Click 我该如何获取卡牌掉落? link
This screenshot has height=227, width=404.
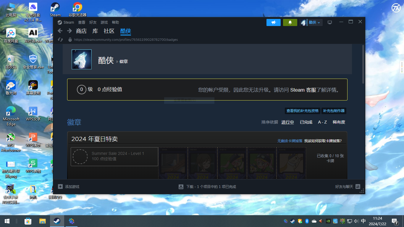(323, 141)
